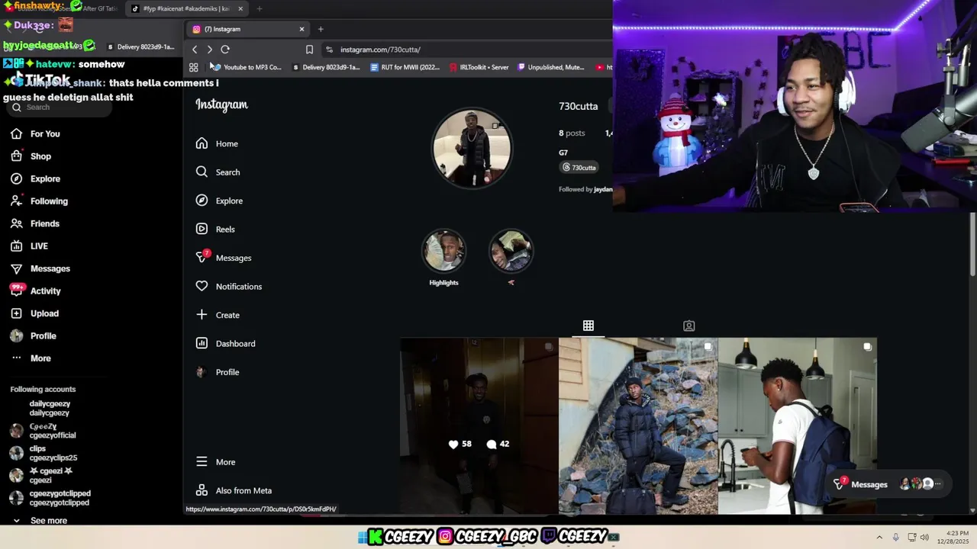Open RUT for MWII bookmark
This screenshot has width=977, height=549.
tap(405, 67)
